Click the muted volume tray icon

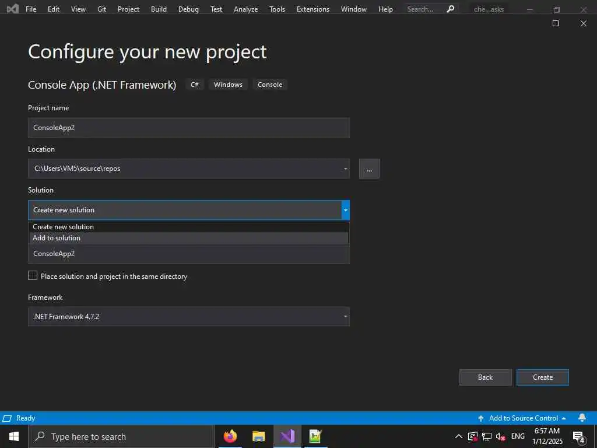point(500,436)
